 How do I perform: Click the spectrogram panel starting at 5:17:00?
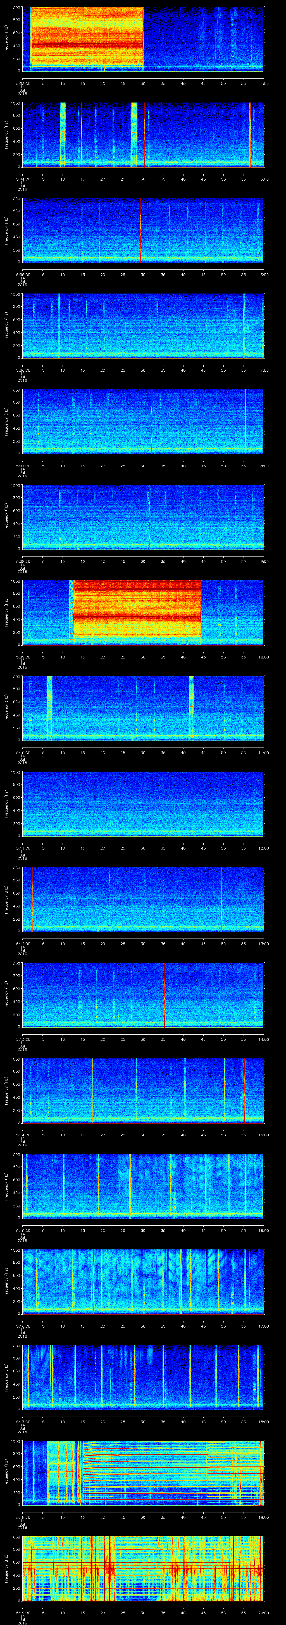pyautogui.click(x=143, y=1377)
